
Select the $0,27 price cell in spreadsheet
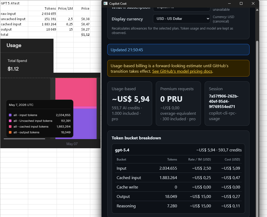82,29
